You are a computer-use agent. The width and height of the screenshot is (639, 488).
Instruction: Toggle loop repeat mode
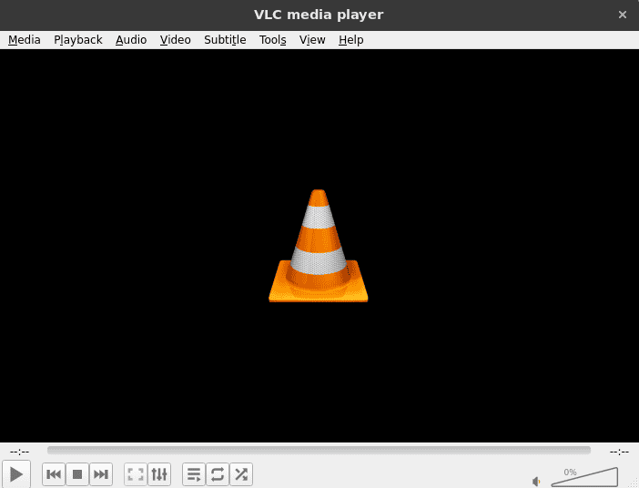218,474
